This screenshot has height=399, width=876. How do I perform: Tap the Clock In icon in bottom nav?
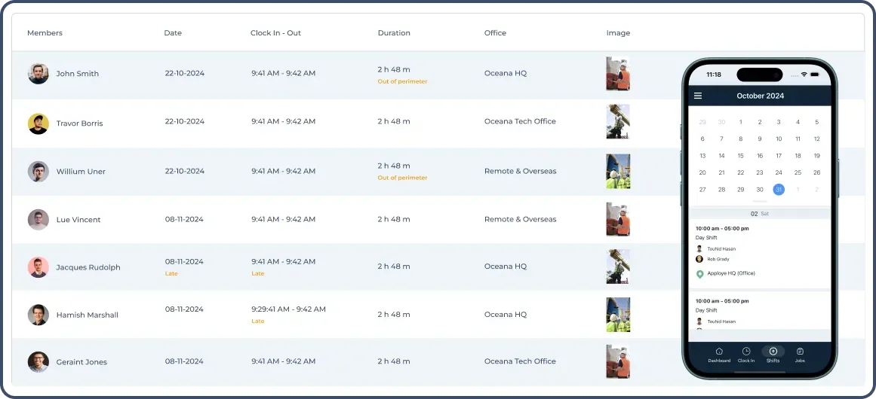[745, 352]
